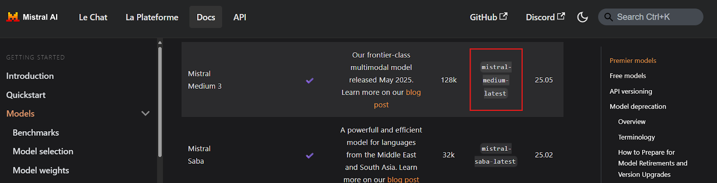717x183 pixels.
Task: Open the Mistral Saba blog post link
Action: (x=403, y=179)
